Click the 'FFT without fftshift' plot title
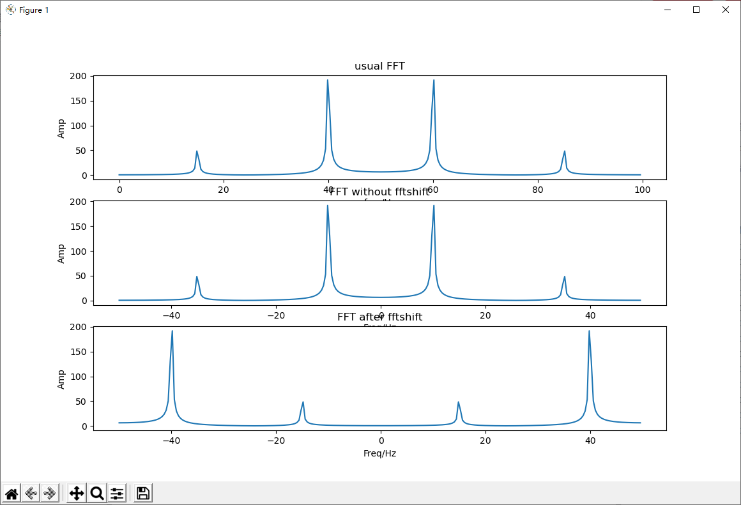Screen dimensions: 741x505 pyautogui.click(x=379, y=192)
